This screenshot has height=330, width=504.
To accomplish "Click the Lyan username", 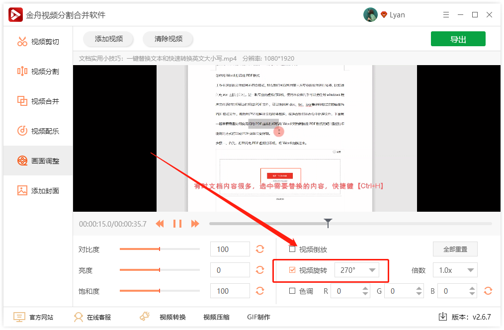I will pyautogui.click(x=397, y=15).
